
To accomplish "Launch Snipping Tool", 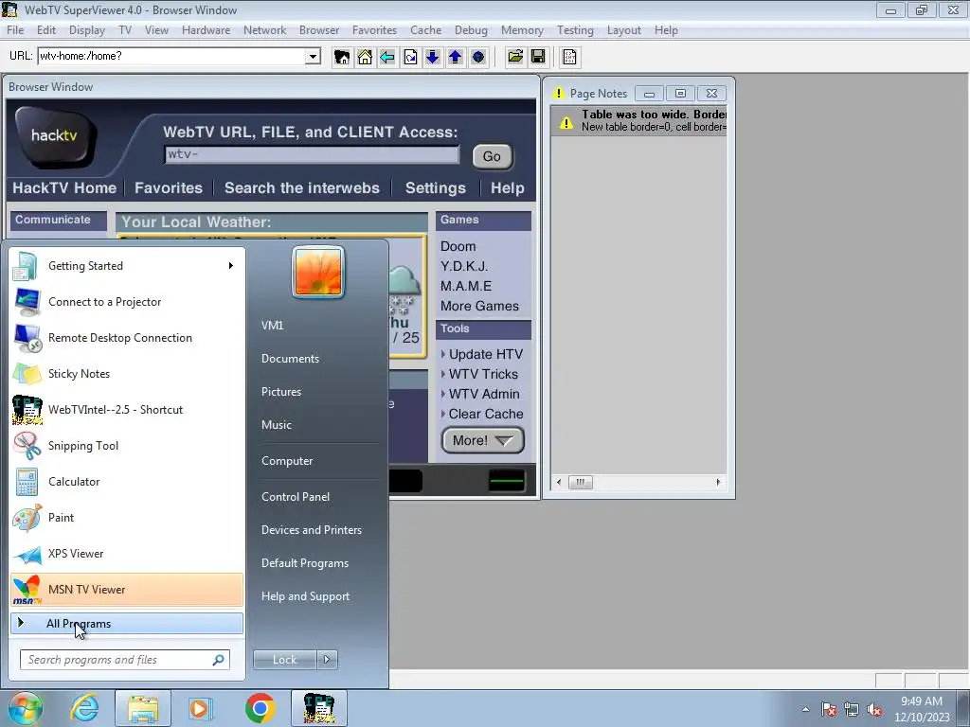I will tap(127, 446).
